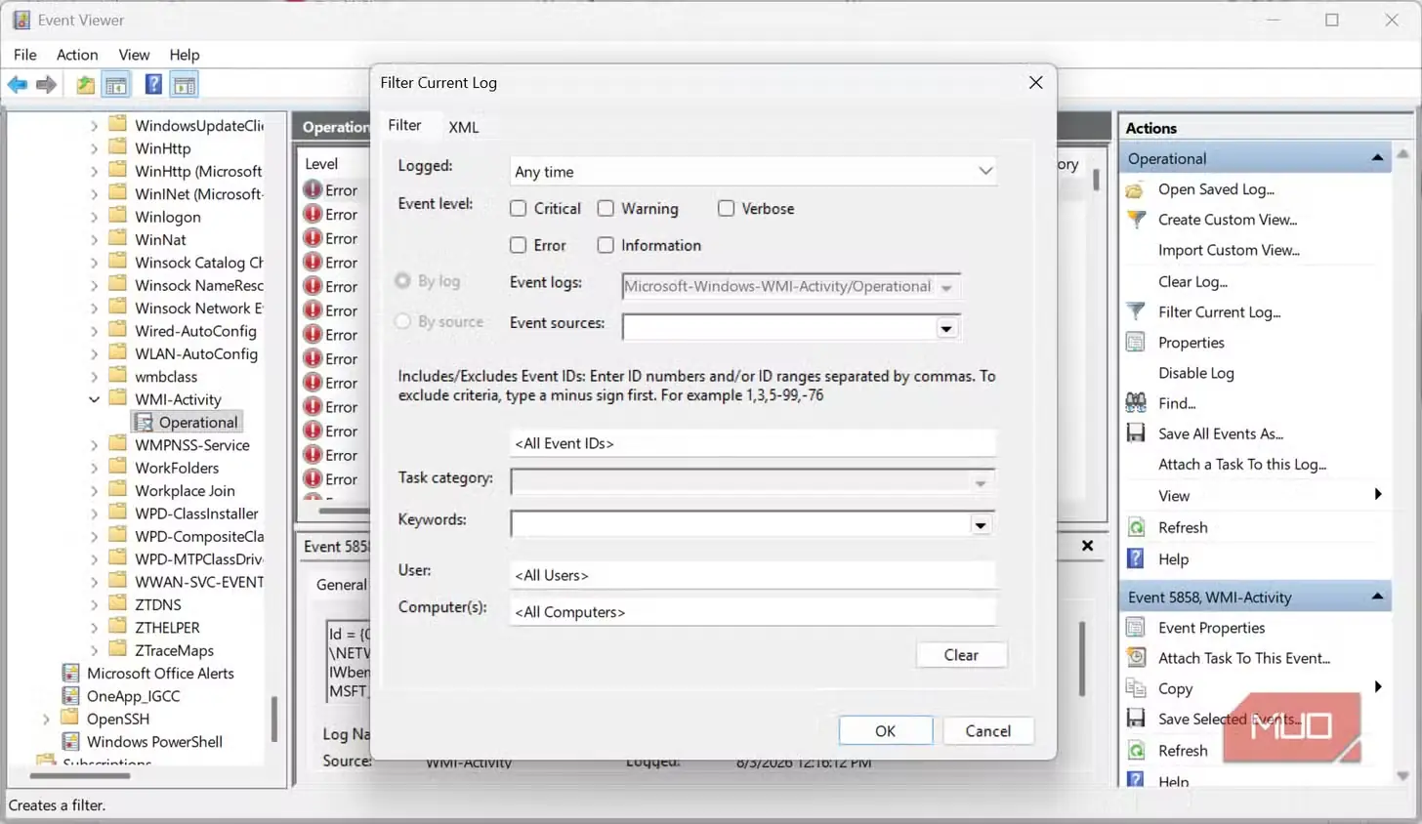This screenshot has height=824, width=1422.
Task: Click the Save All Events As disk icon
Action: (x=1135, y=433)
